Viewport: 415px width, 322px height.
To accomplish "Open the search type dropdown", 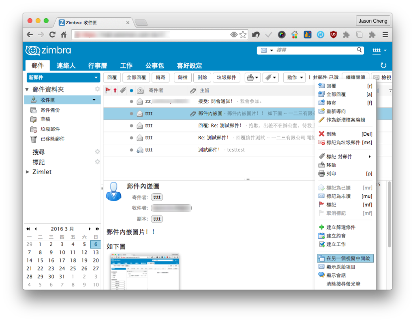I will (x=271, y=50).
